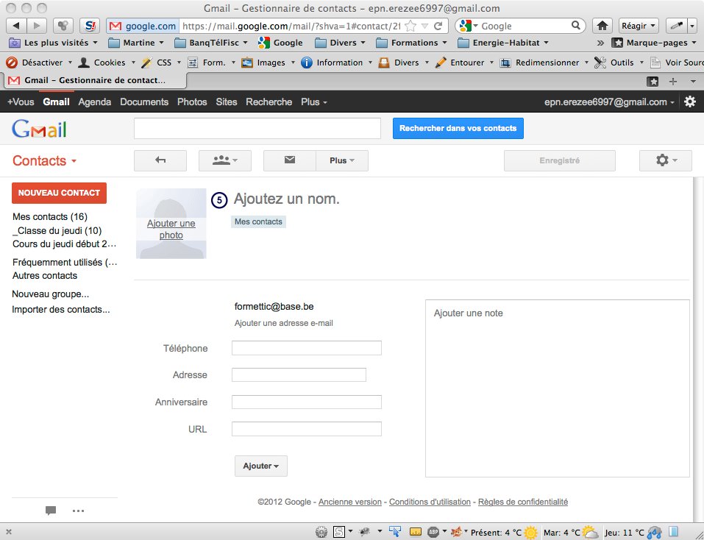Select Mes contacts (16) in sidebar
704x540 pixels.
pos(50,217)
